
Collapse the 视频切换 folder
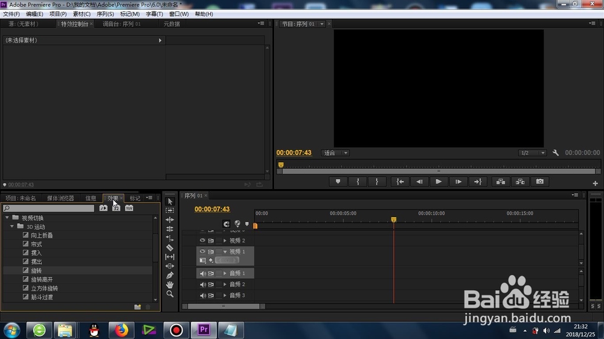pyautogui.click(x=7, y=218)
